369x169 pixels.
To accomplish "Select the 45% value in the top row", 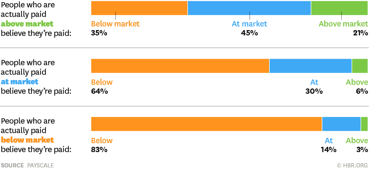I will (249, 33).
